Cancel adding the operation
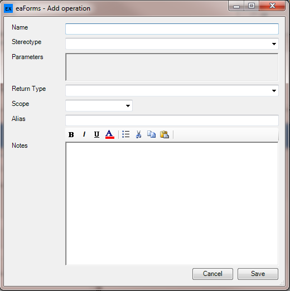 coord(212,274)
